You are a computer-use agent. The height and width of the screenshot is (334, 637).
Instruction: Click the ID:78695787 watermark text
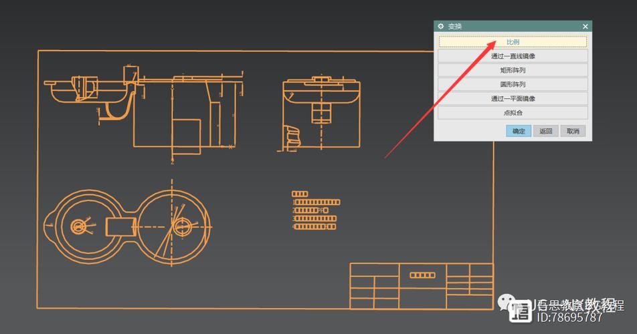569,318
